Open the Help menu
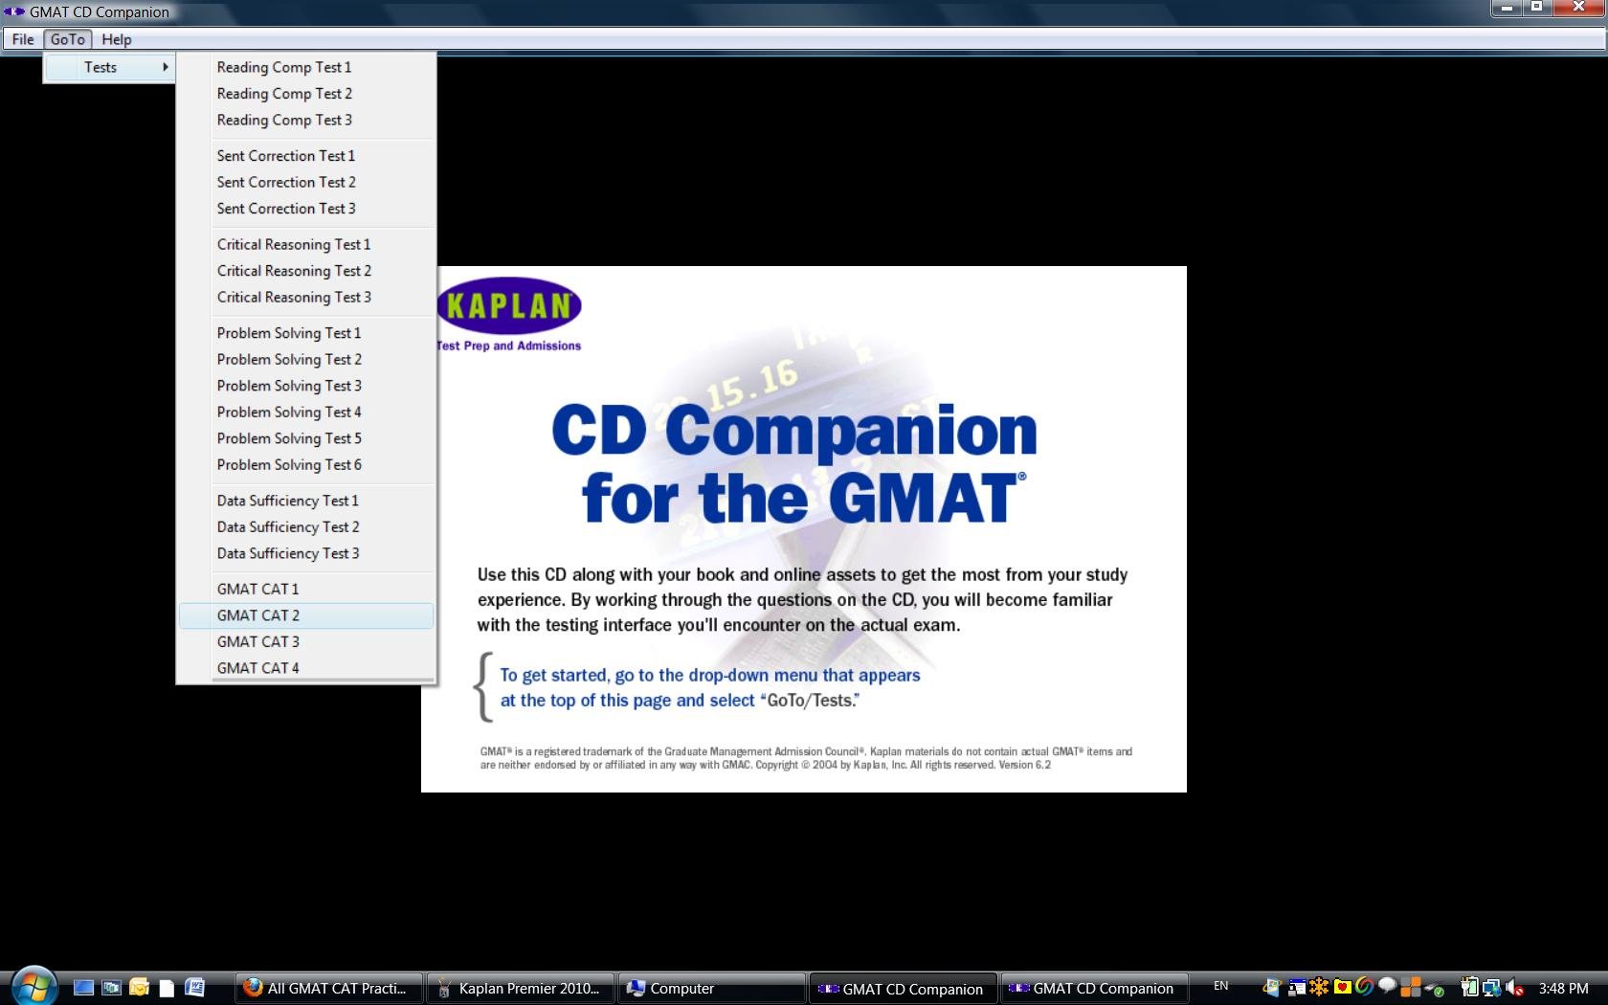This screenshot has height=1005, width=1608. pos(117,39)
